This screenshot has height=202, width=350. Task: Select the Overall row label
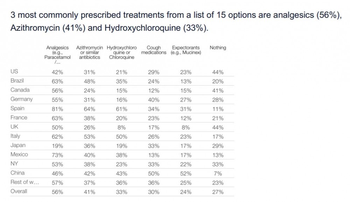[19, 192]
